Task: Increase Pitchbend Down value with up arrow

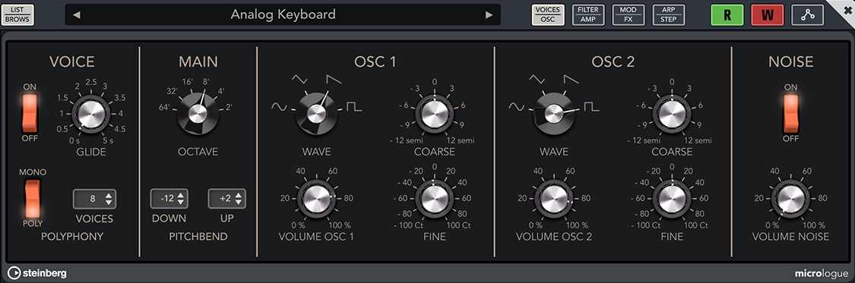Action: [x=180, y=196]
